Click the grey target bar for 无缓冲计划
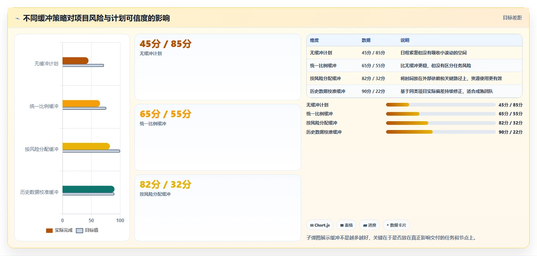Image resolution: width=537 pixels, height=256 pixels. point(83,65)
